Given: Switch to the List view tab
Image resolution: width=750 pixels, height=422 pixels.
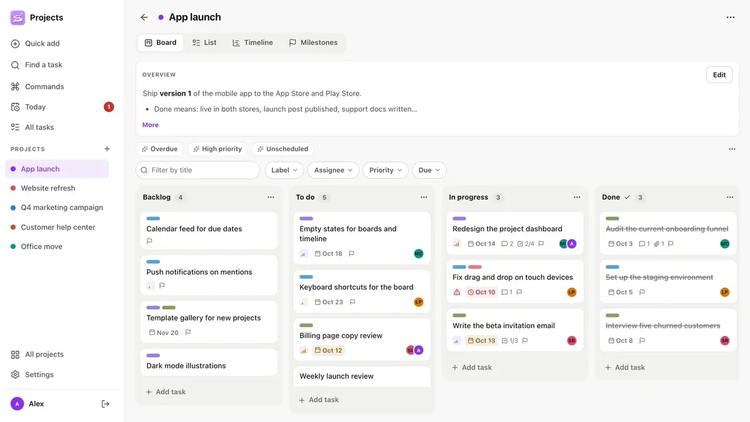Looking at the screenshot, I should tap(204, 43).
